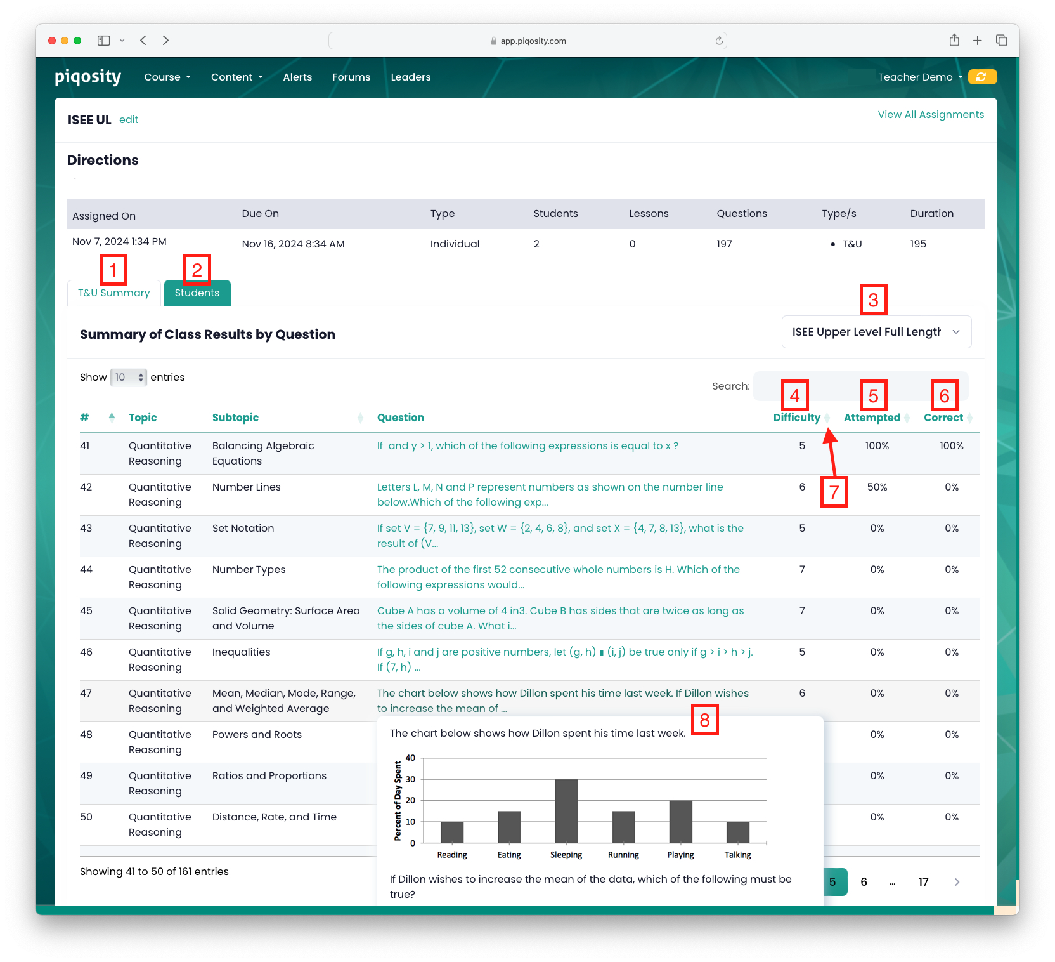Open the Safari sidebar toggle icon
The width and height of the screenshot is (1055, 962).
click(104, 41)
